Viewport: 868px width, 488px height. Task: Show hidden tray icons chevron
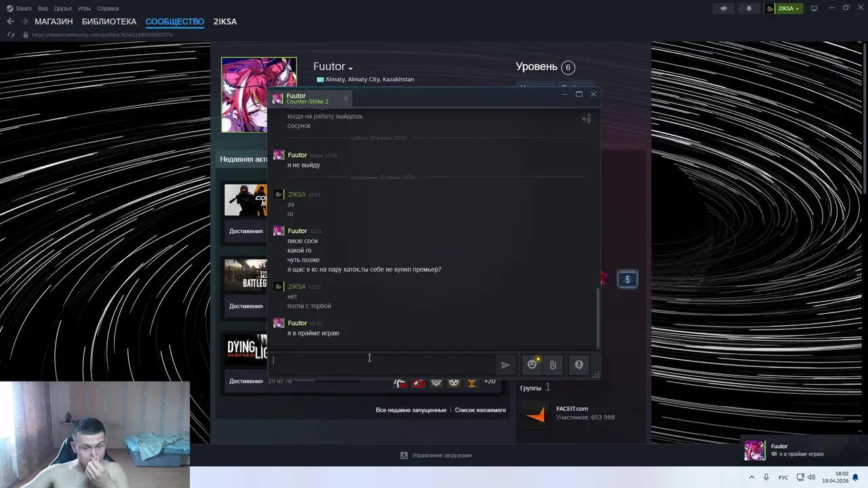pyautogui.click(x=751, y=477)
